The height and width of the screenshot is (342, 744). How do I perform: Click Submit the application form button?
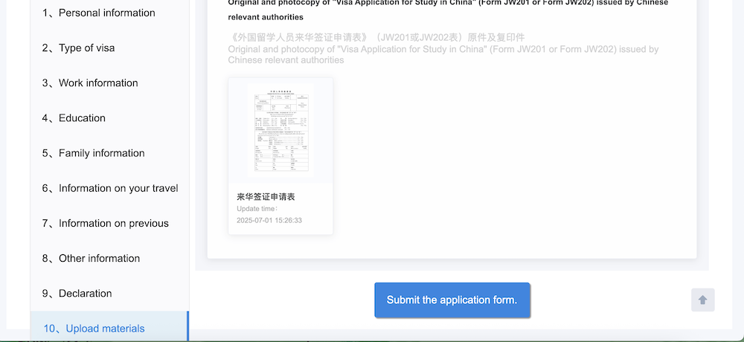click(x=452, y=300)
